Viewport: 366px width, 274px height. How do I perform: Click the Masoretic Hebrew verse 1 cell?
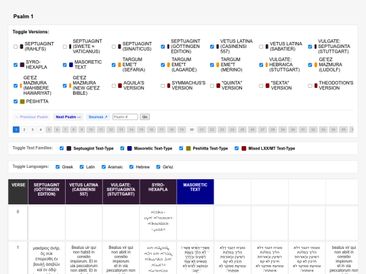coord(195,258)
